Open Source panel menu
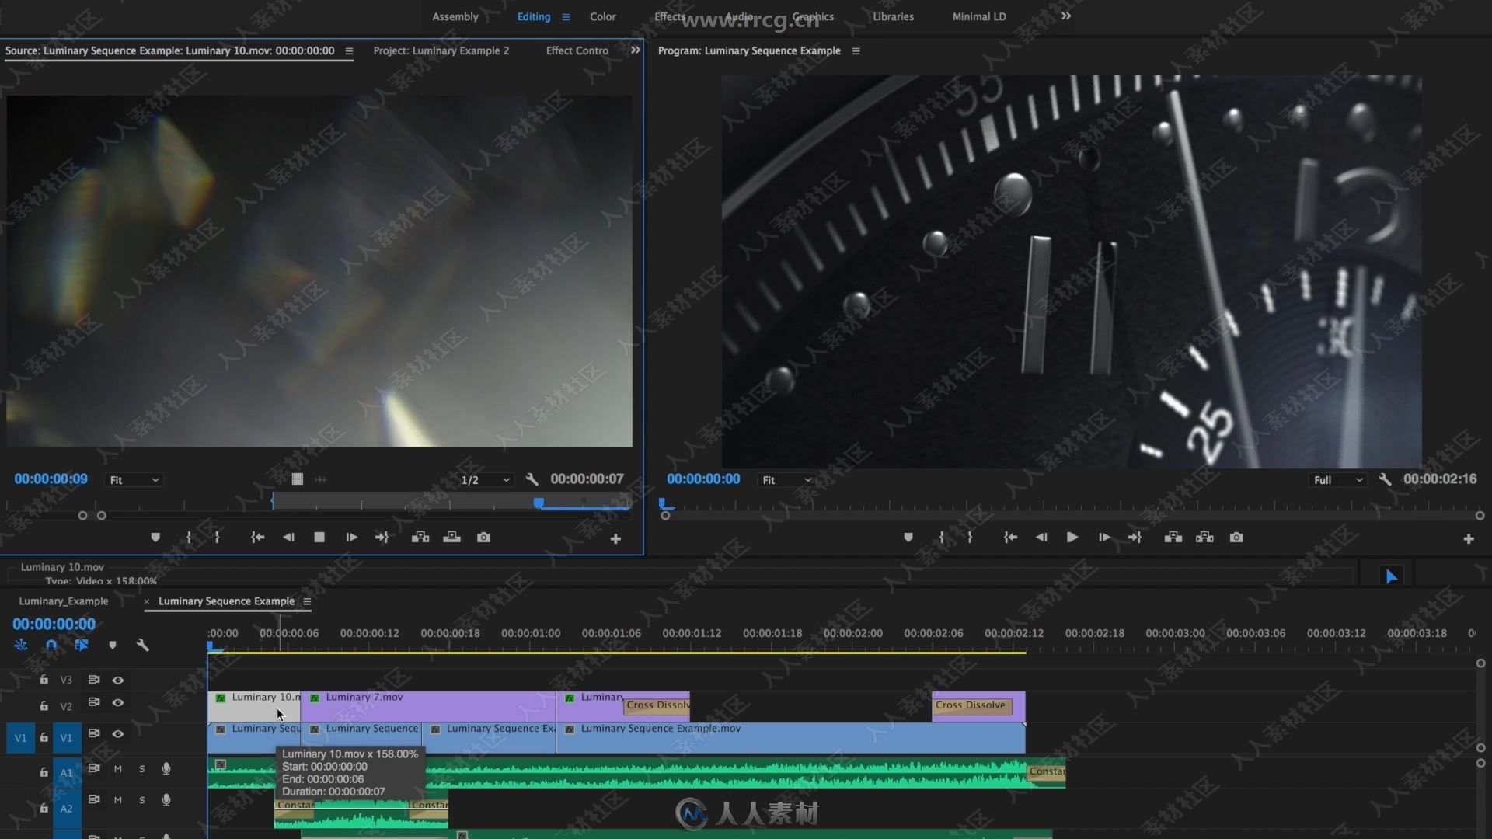 pyautogui.click(x=349, y=51)
